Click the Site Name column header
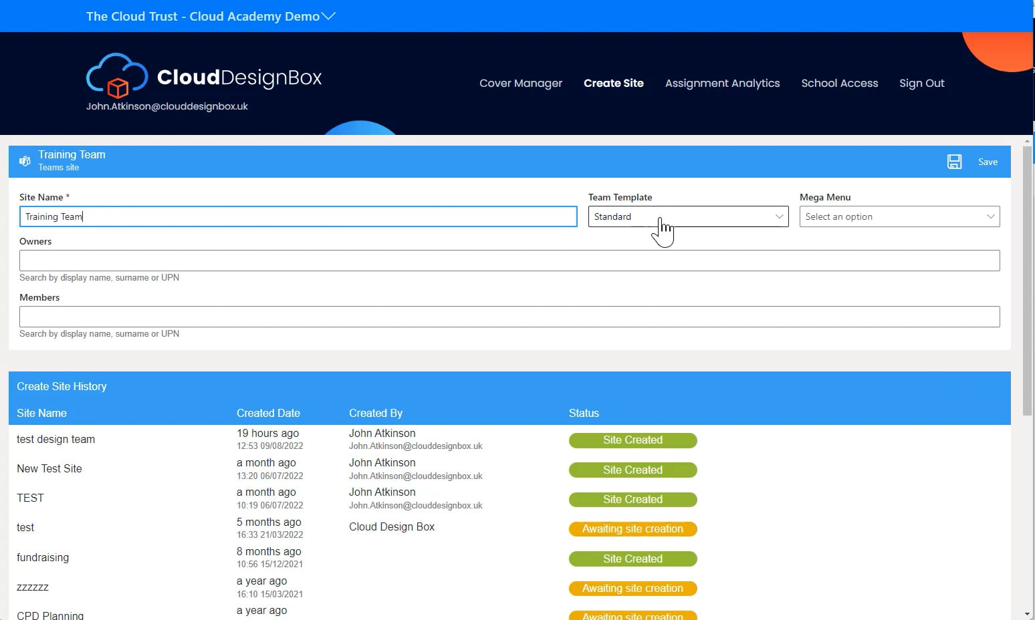Image resolution: width=1035 pixels, height=620 pixels. [41, 413]
